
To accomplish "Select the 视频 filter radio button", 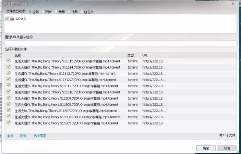I will coord(69,12).
